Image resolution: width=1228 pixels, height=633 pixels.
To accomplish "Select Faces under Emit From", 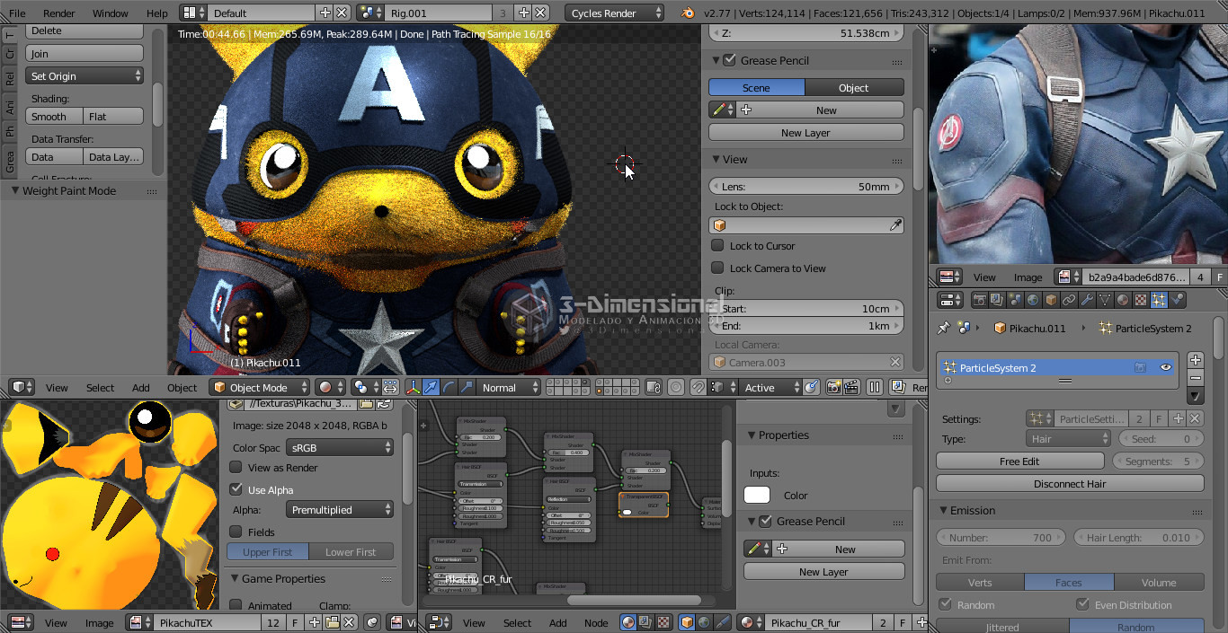I will point(1068,582).
